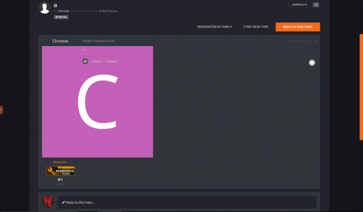Click the Moderator rank badge image
Screen dimensions: 363x212
[60, 171]
